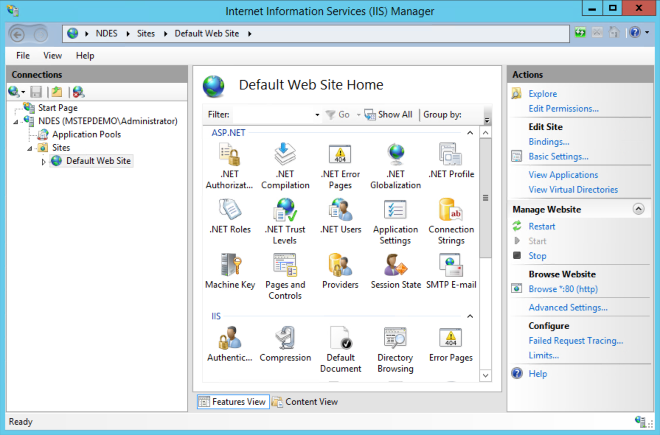The height and width of the screenshot is (435, 660).
Task: Stop the website
Action: pyautogui.click(x=537, y=256)
